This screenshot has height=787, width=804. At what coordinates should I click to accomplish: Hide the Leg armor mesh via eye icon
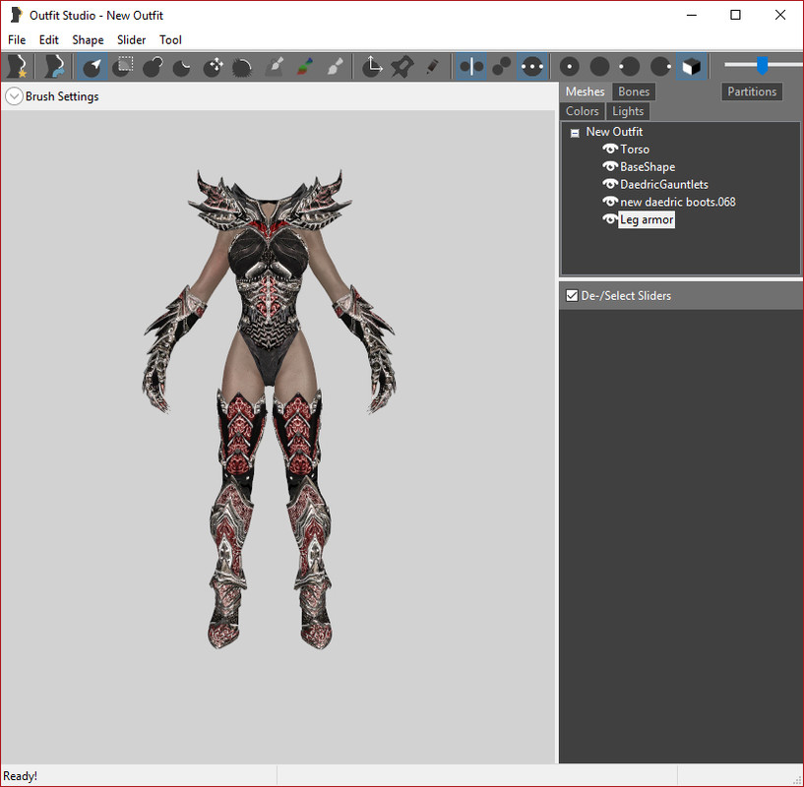[610, 219]
